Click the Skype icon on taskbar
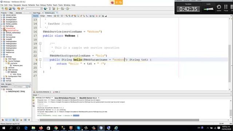This screenshot has width=233, height=131. coord(79,128)
